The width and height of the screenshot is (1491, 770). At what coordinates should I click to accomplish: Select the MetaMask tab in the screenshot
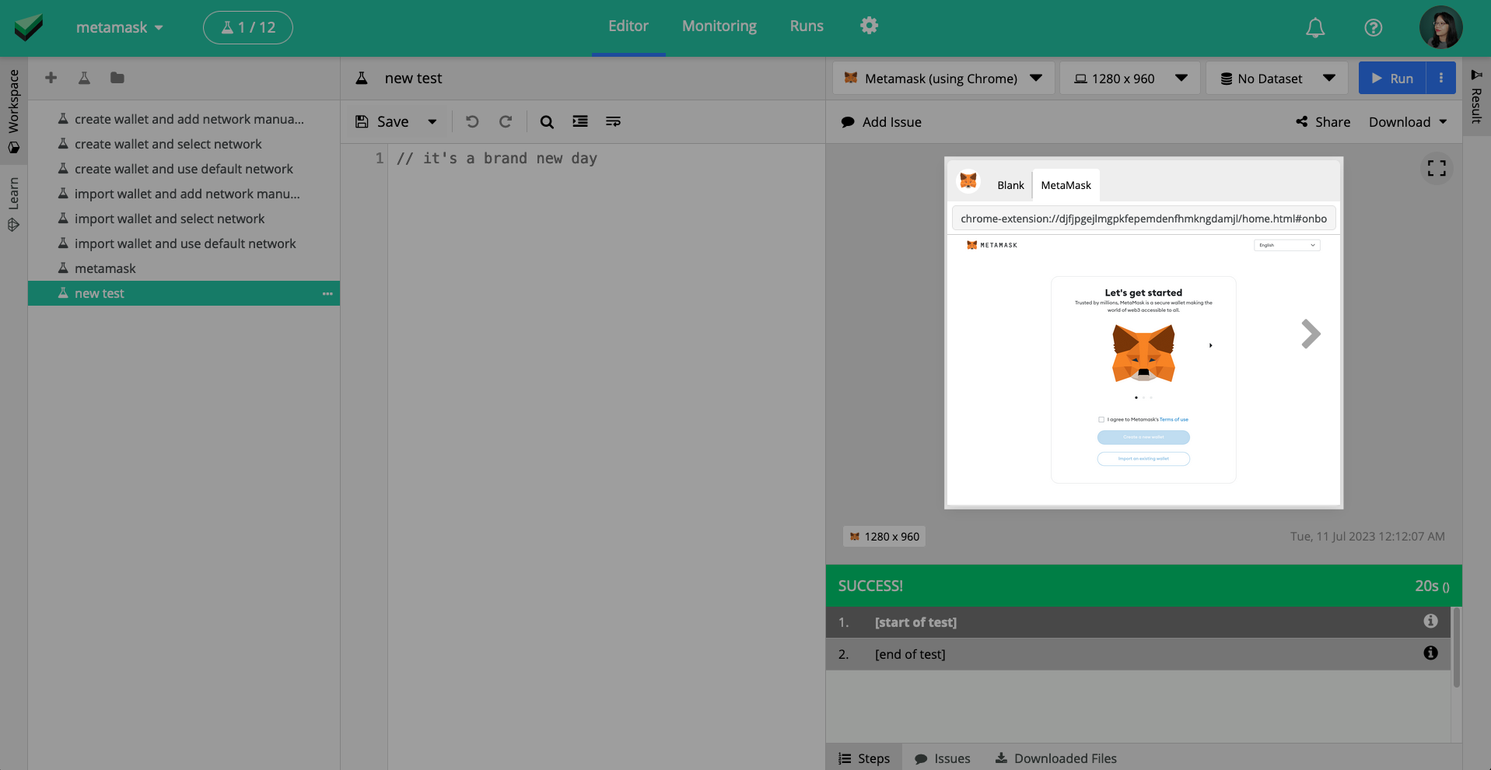pyautogui.click(x=1066, y=185)
